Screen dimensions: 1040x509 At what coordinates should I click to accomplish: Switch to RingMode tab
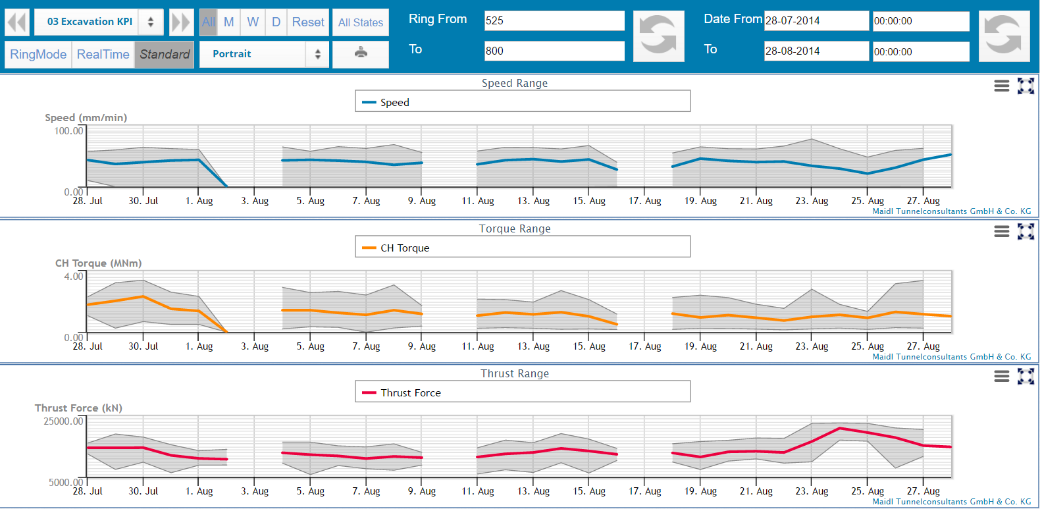[x=38, y=54]
